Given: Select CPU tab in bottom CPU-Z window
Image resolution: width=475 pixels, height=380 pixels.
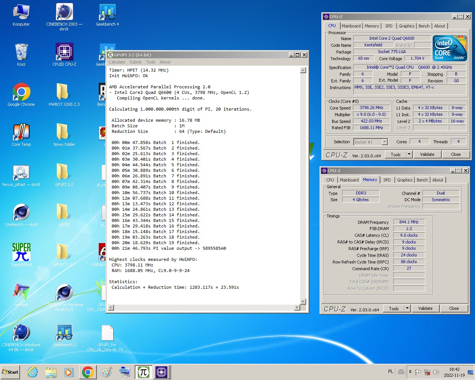Looking at the screenshot, I should coord(330,180).
